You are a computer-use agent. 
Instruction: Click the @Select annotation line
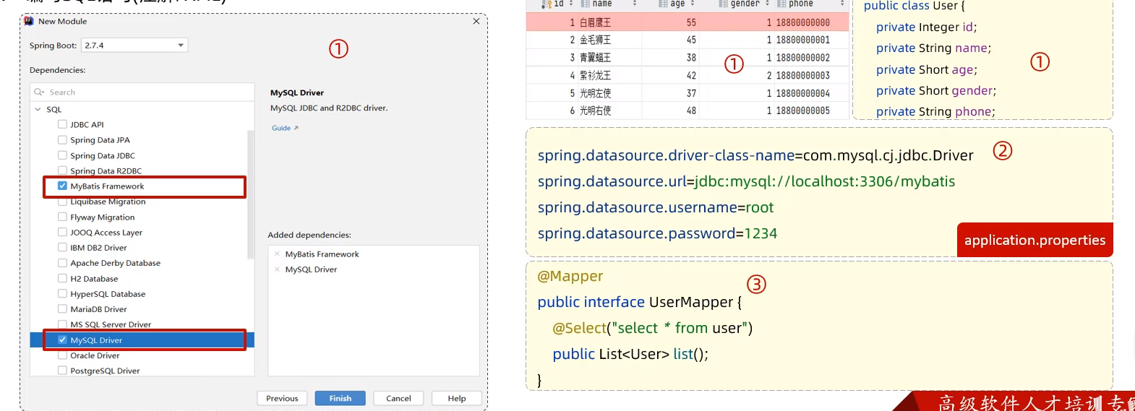652,328
